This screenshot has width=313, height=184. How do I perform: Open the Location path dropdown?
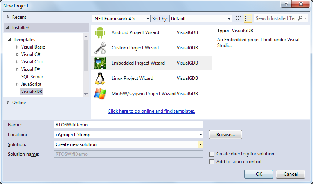click(201, 135)
